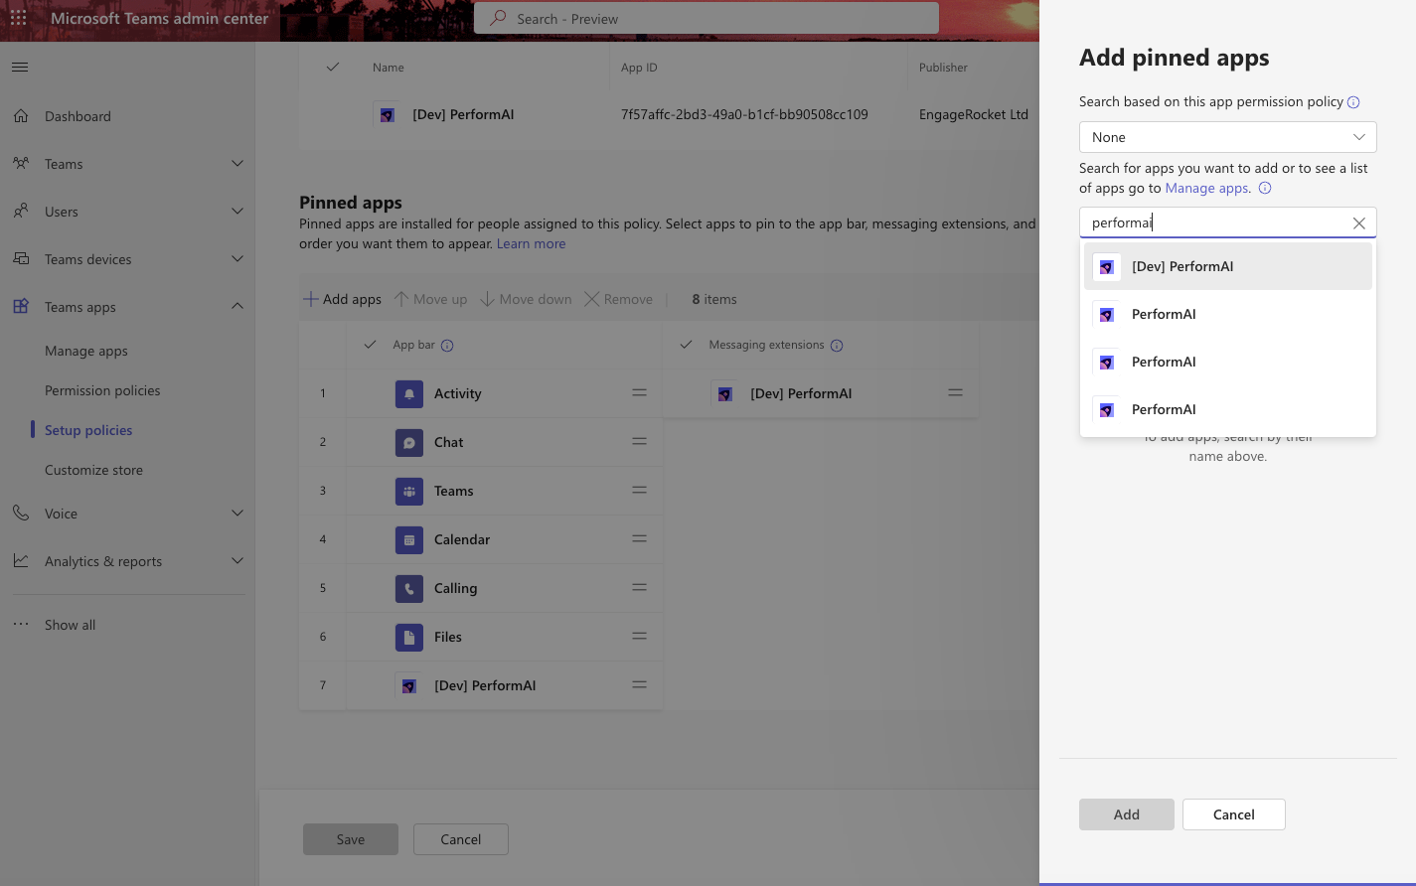Click the Calling app phone icon

click(409, 589)
